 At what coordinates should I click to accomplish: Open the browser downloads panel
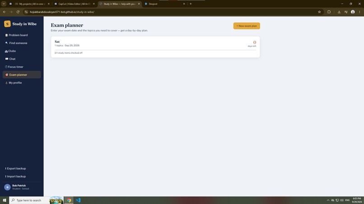(x=339, y=12)
